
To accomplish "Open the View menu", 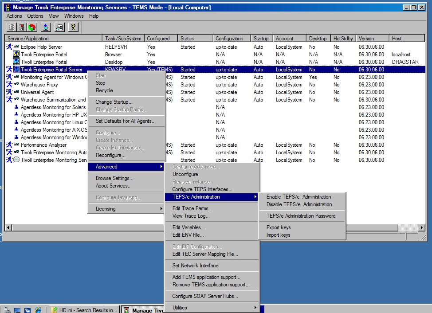I will click(54, 16).
